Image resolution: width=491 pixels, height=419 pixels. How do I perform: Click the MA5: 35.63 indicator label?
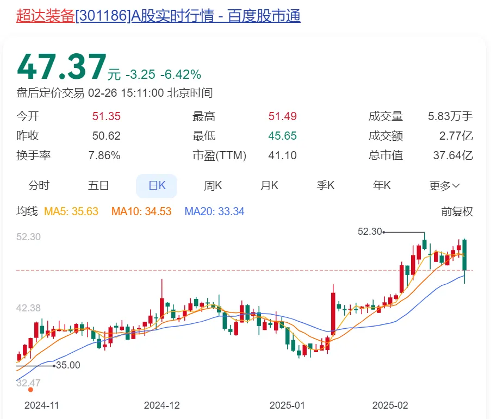pos(71,211)
